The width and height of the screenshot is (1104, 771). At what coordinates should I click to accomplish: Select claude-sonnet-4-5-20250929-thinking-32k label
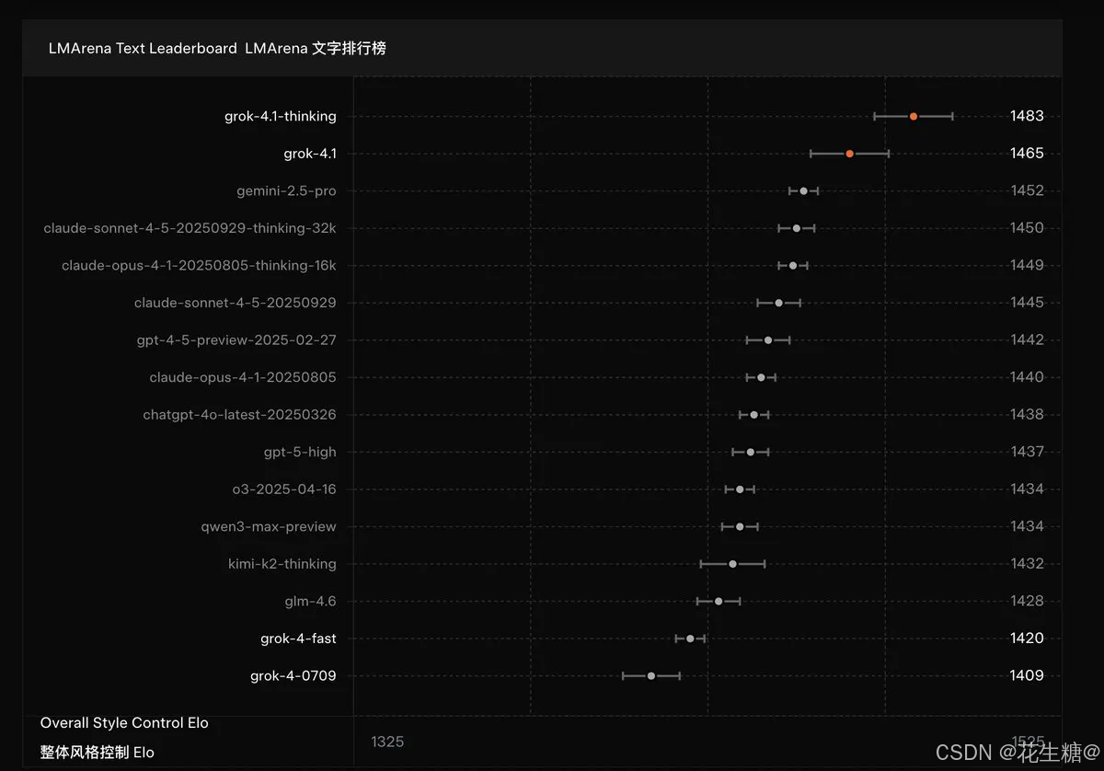pyautogui.click(x=190, y=228)
